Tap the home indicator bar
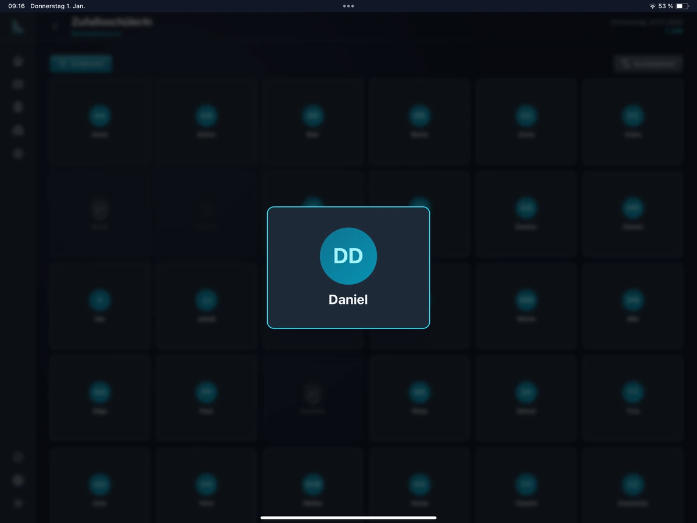Screen dimensions: 697x523 (348, 517)
